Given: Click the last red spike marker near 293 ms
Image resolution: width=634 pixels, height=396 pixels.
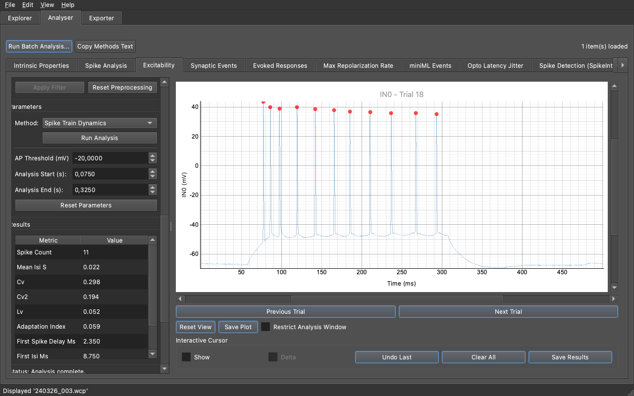Looking at the screenshot, I should click(436, 114).
